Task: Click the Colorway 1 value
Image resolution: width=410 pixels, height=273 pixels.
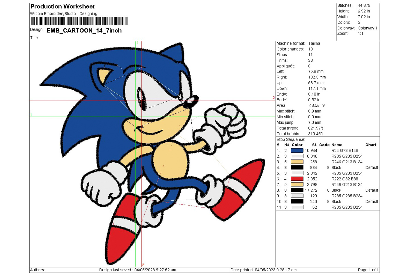Action: 367,28
